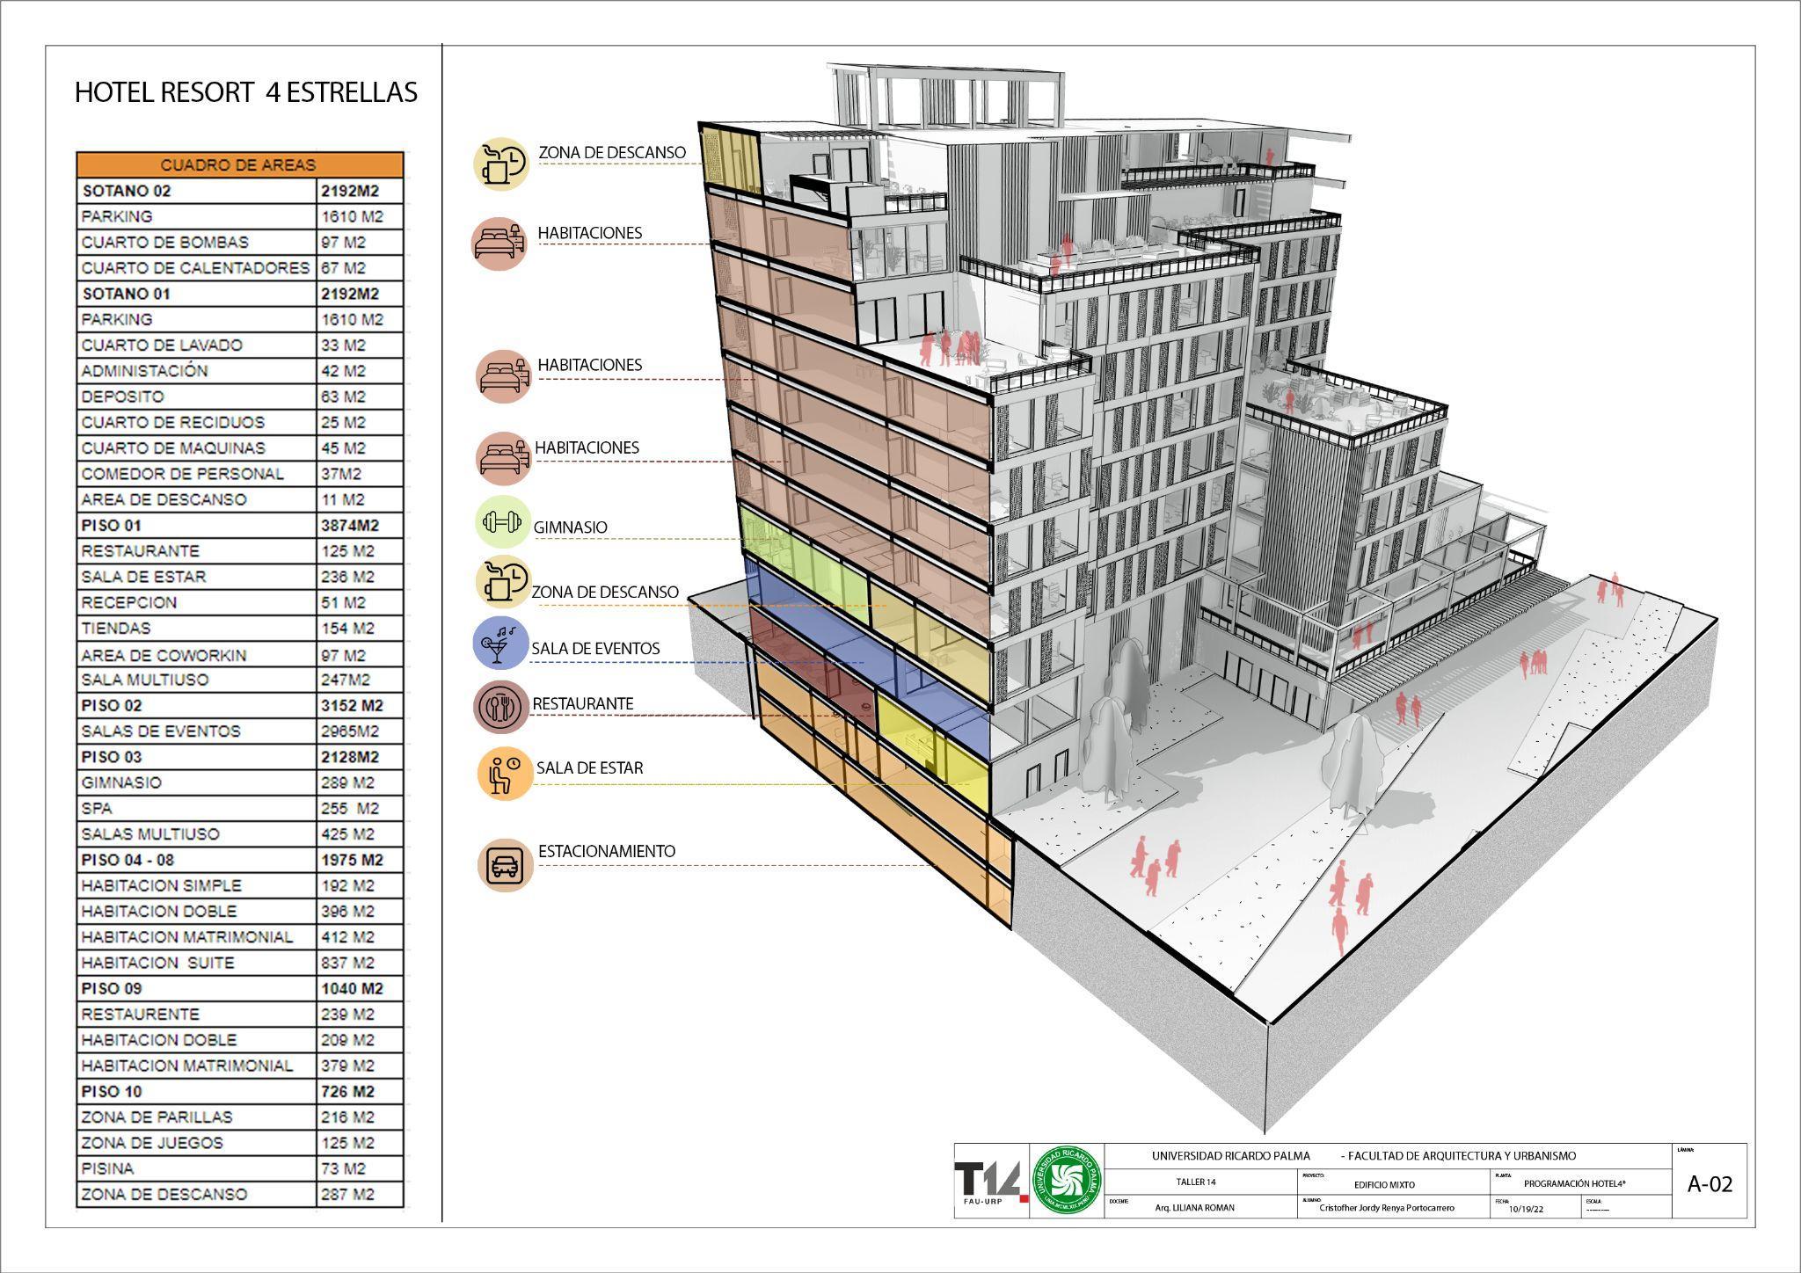
Task: Click the PROGRAMACIÓN HOTEL4* title block cell
Action: pyautogui.click(x=1574, y=1183)
